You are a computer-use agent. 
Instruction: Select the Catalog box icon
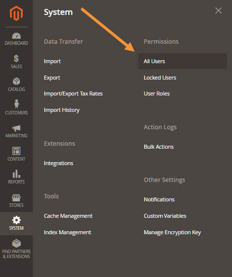16,81
